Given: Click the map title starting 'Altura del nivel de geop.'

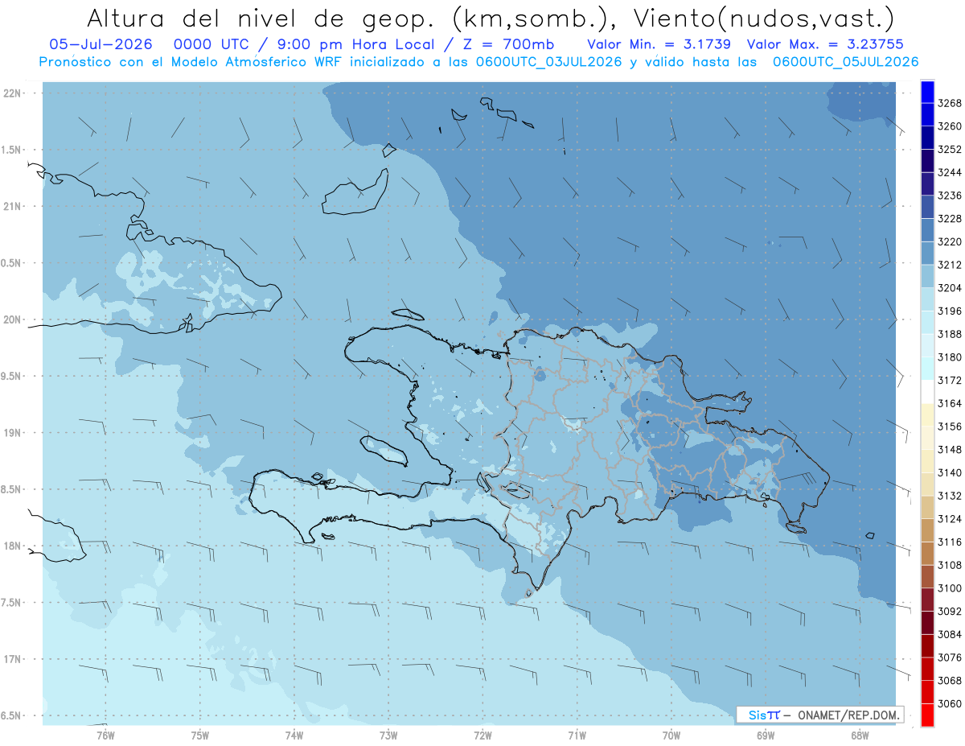Looking at the screenshot, I should coord(491,18).
